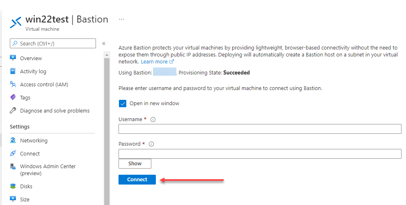Click the purple Tags icon
The width and height of the screenshot is (406, 205).
[x=13, y=97]
